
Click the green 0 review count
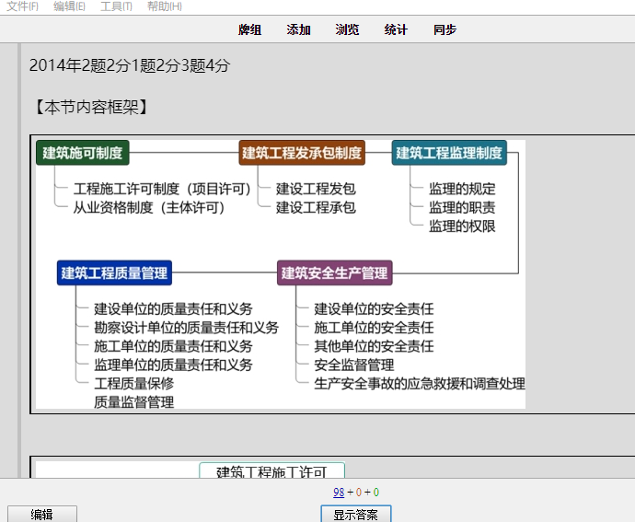point(376,493)
